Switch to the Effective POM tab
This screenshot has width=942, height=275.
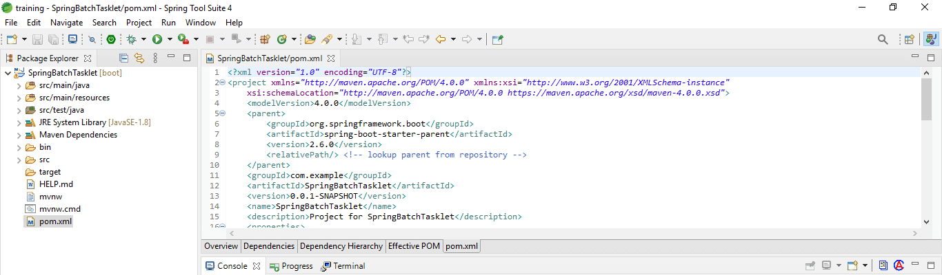[414, 246]
